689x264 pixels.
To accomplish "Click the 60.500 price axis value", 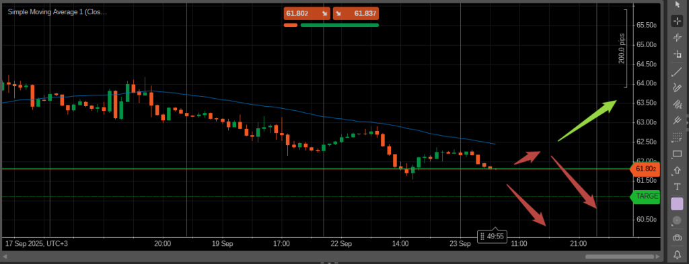I will [647, 220].
